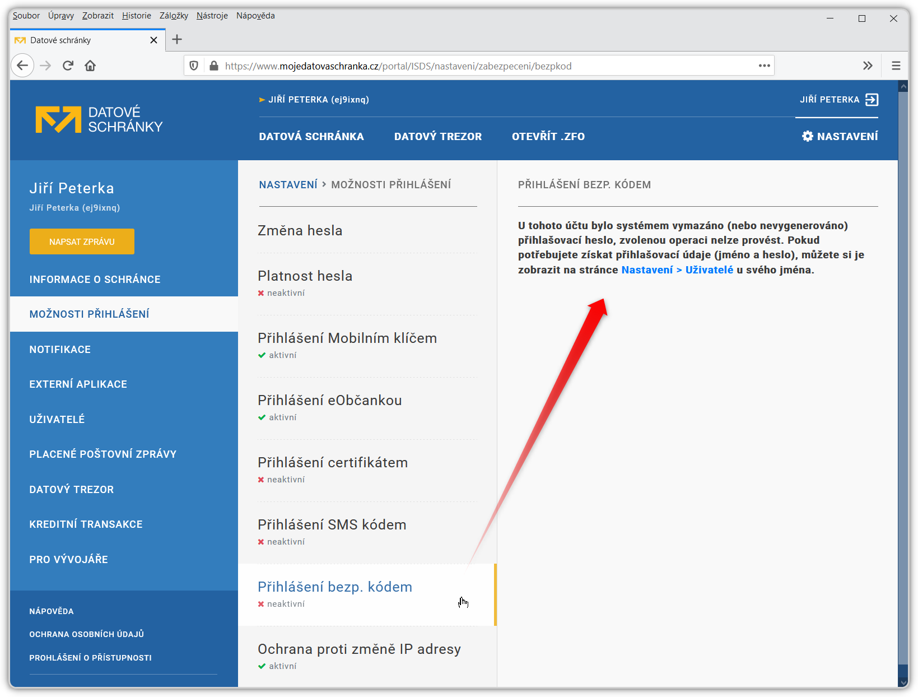Open Informace o schránce in sidebar
Image resolution: width=918 pixels, height=697 pixels.
tap(124, 279)
